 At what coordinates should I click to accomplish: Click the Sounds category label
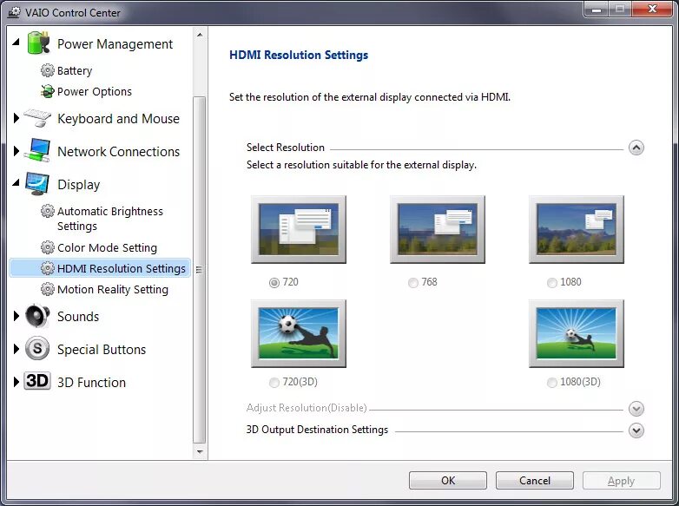point(78,317)
